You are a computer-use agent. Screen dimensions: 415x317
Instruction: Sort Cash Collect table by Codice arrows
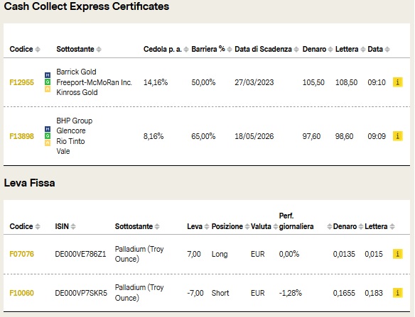pos(38,50)
